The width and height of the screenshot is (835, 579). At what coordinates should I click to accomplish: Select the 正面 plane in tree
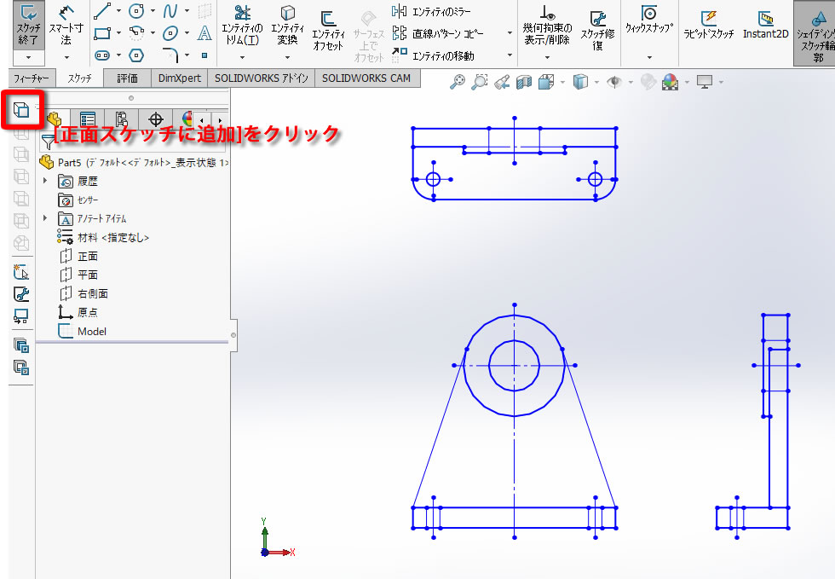[78, 257]
